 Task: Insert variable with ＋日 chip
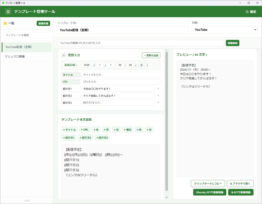click(116, 130)
